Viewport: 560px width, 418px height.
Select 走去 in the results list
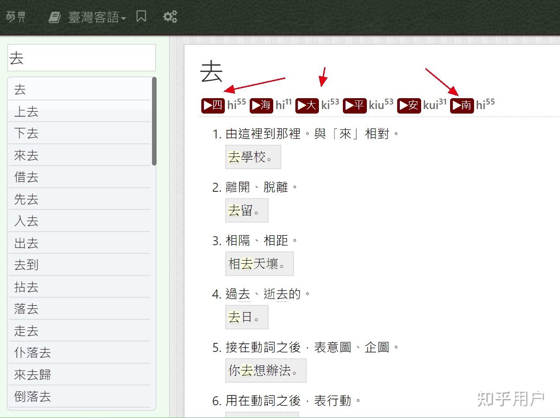click(x=79, y=331)
